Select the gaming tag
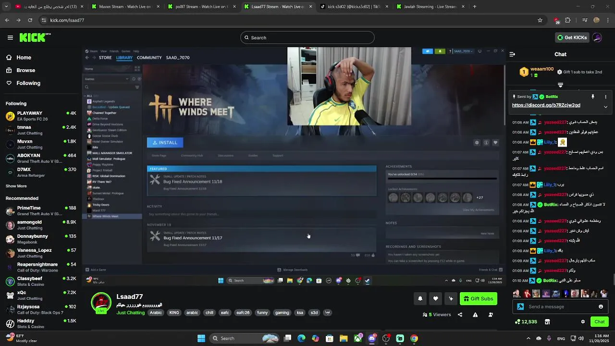Image resolution: width=615 pixels, height=346 pixels. pos(282,312)
